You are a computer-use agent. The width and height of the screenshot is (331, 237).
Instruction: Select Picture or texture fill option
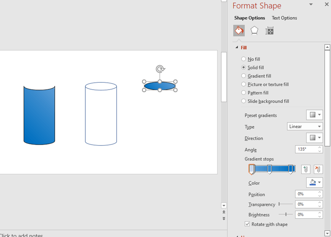(x=265, y=85)
